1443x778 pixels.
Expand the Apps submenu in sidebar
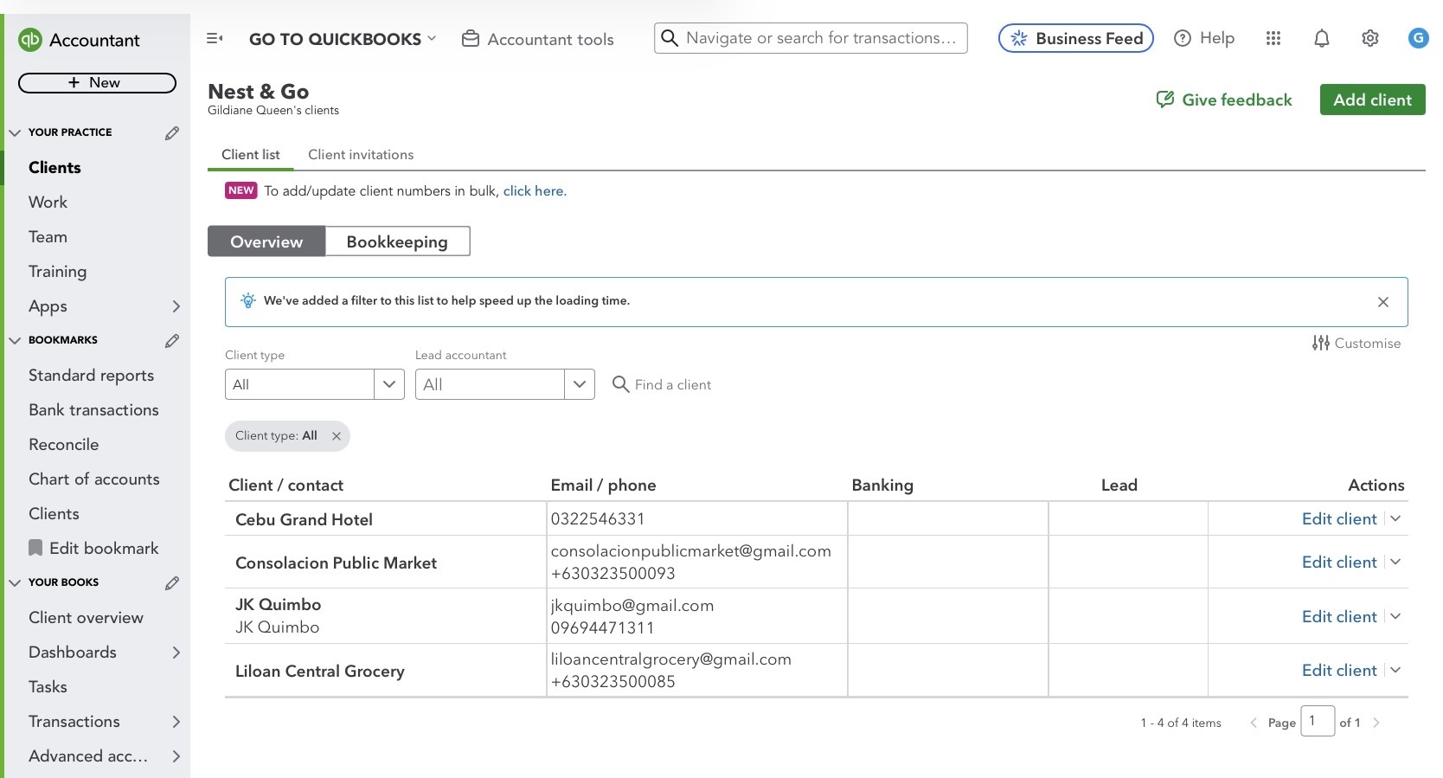click(176, 306)
